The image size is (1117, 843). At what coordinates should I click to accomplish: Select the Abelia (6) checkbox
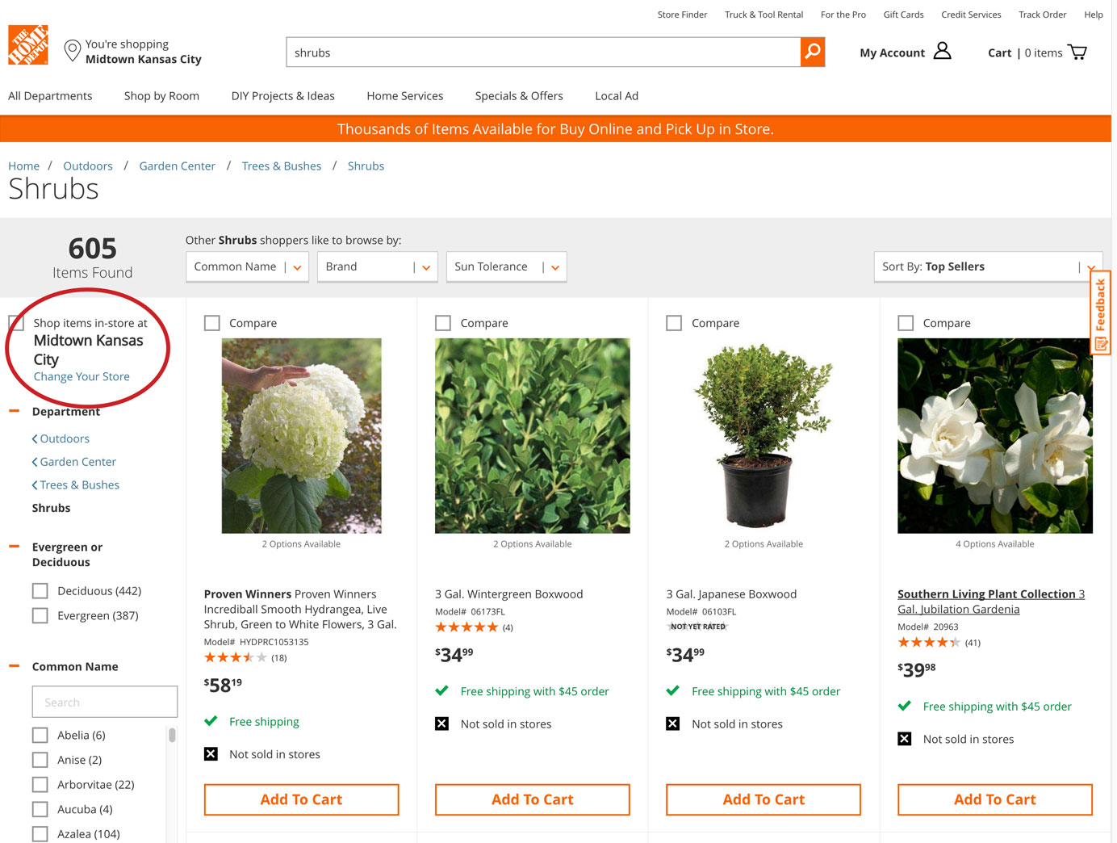tap(40, 735)
